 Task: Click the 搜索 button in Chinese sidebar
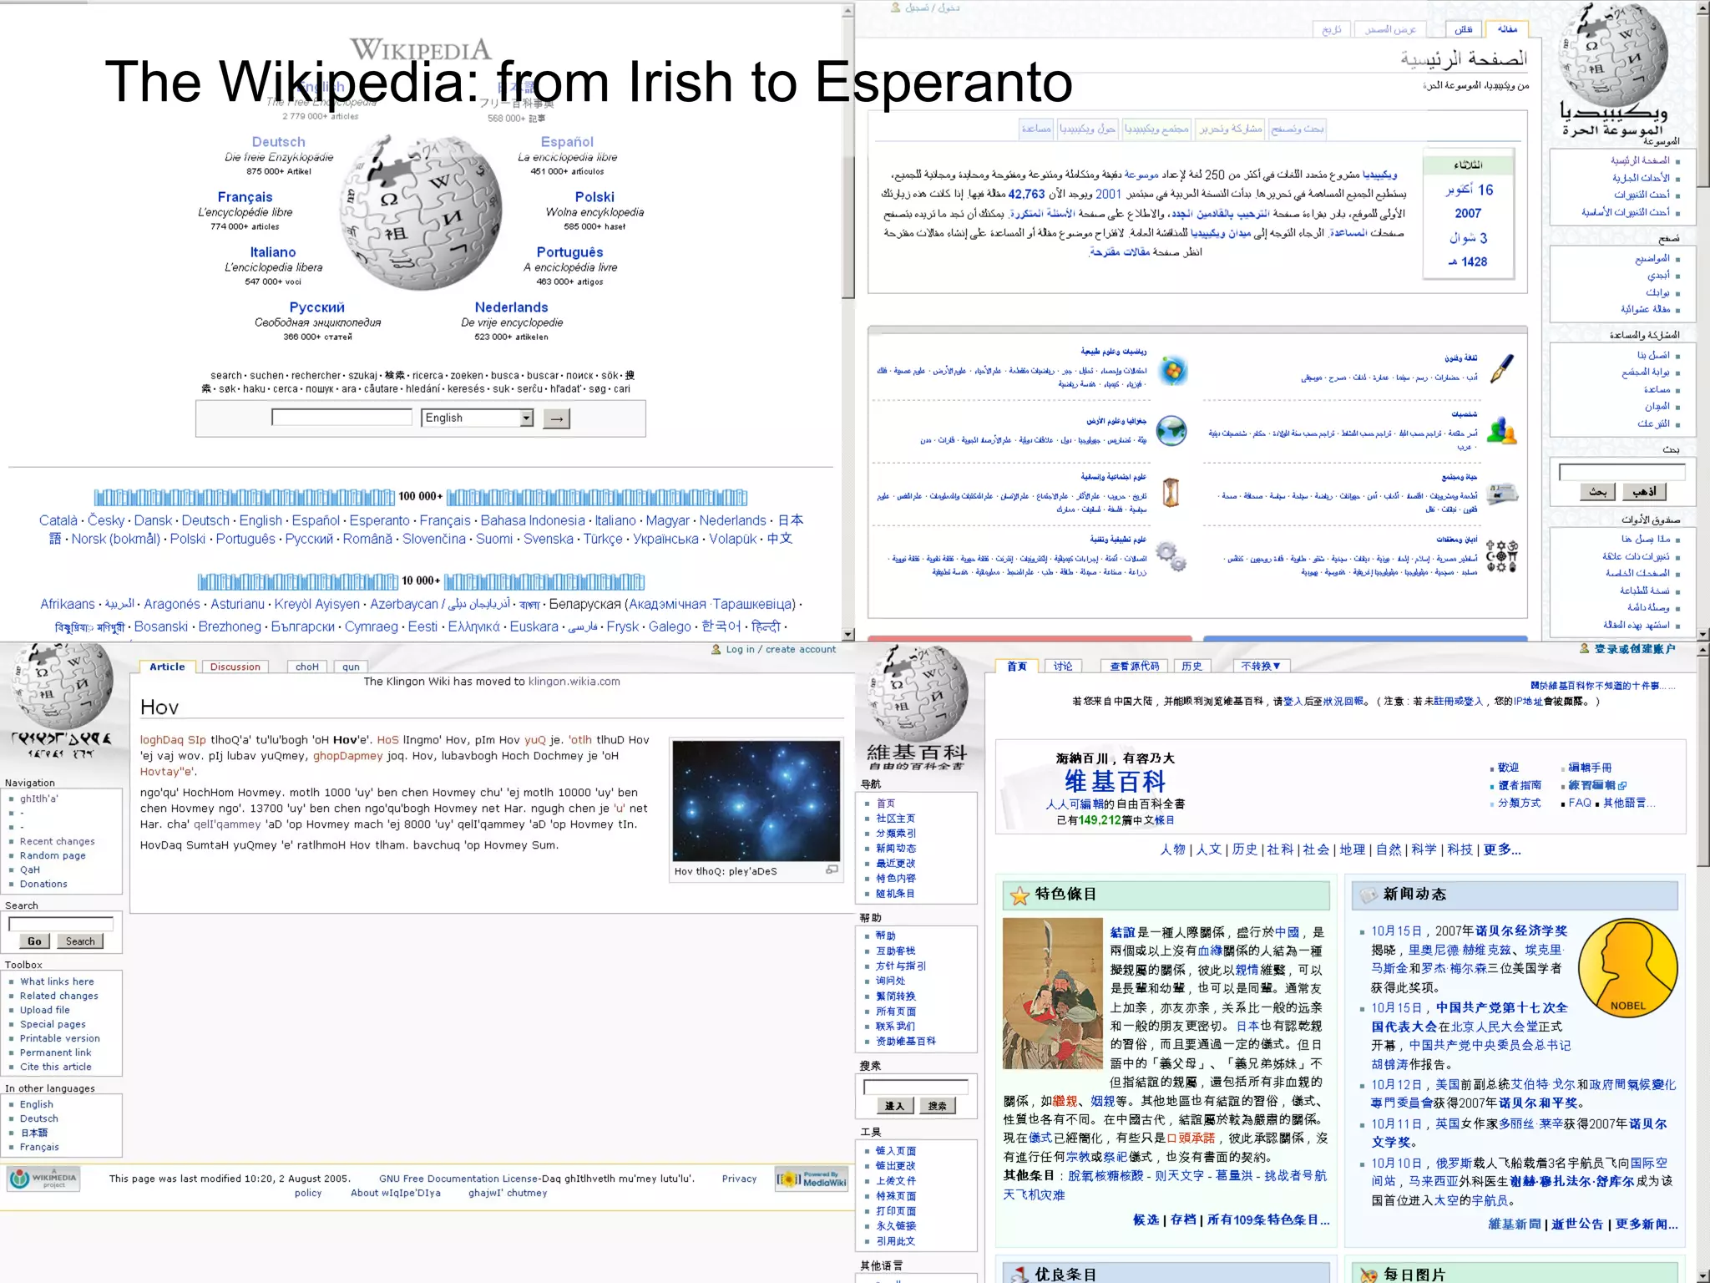938,1106
